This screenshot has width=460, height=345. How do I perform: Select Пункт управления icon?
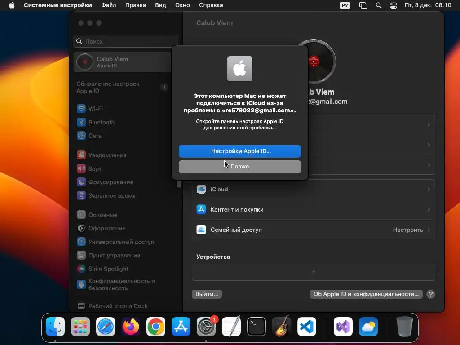click(x=81, y=256)
